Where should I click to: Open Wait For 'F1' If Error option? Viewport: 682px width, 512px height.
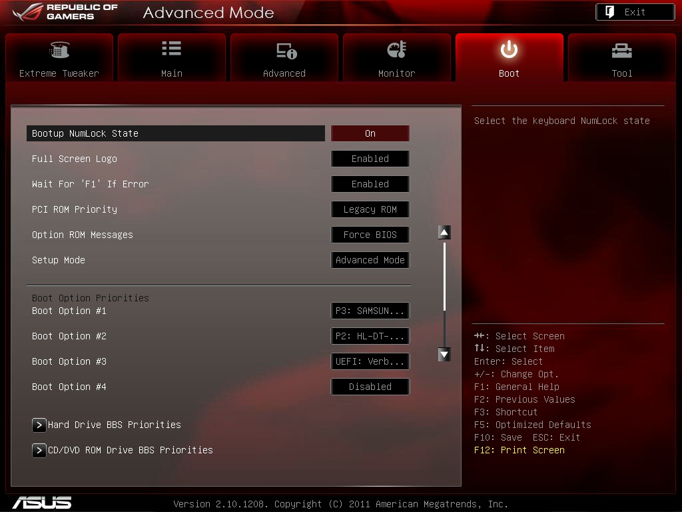[370, 184]
